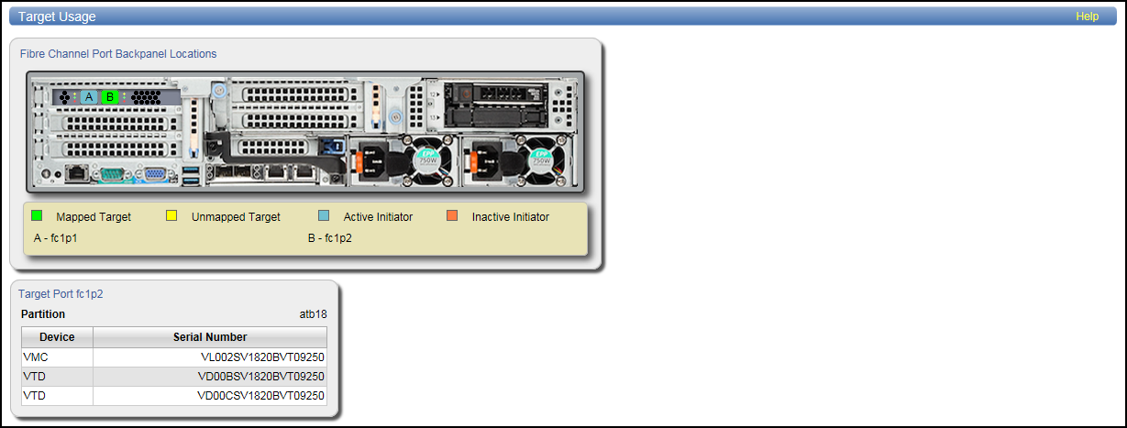The image size is (1127, 428).
Task: Click the orange Inactive Initiator swatch
Action: tap(452, 216)
